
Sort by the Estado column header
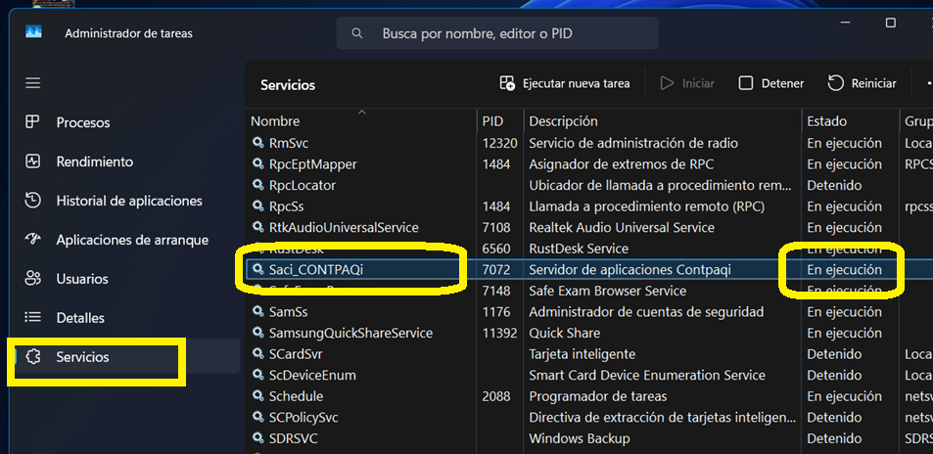826,121
